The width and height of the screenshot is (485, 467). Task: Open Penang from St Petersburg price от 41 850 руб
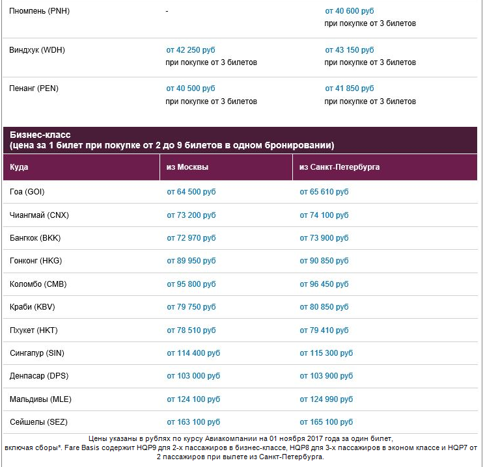[349, 88]
